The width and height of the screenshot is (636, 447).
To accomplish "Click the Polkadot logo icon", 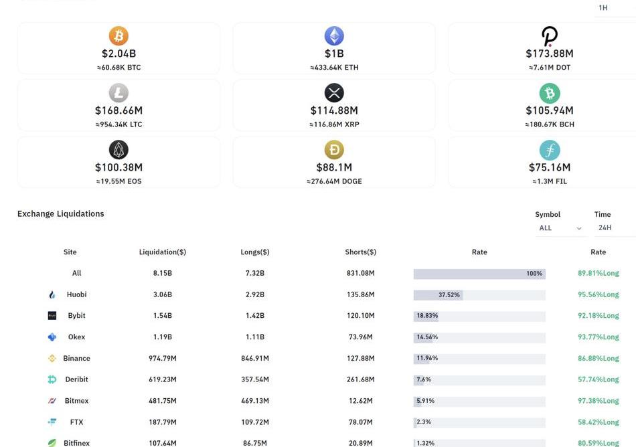I will [550, 36].
